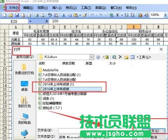168x140 pixels.
Task: Sort files by the 名称 column header
Action: (42, 63)
